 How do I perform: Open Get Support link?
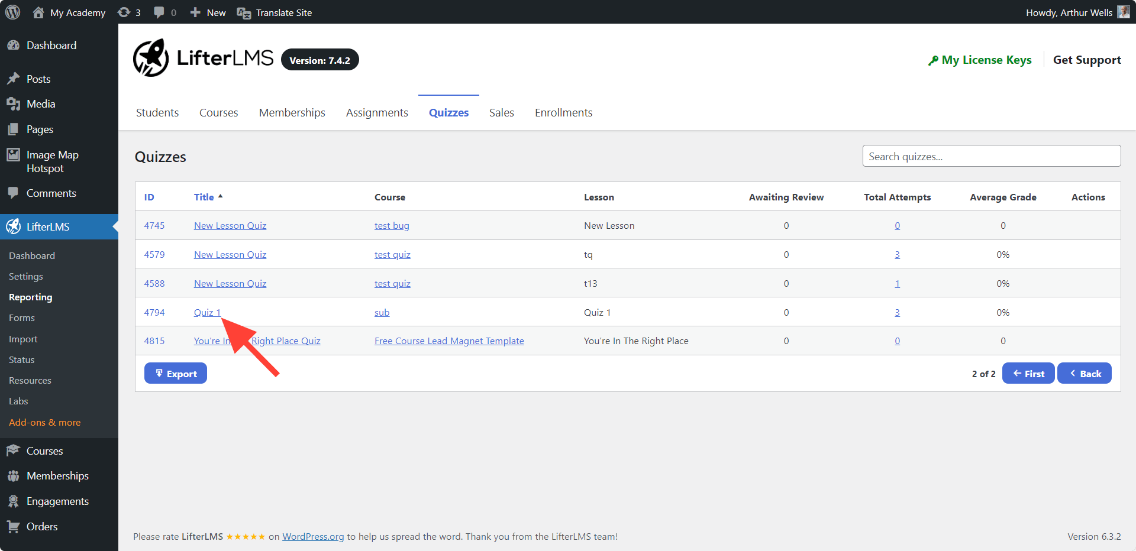[1087, 60]
